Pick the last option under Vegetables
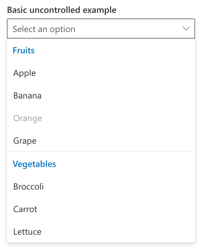The width and height of the screenshot is (202, 251). click(x=27, y=232)
